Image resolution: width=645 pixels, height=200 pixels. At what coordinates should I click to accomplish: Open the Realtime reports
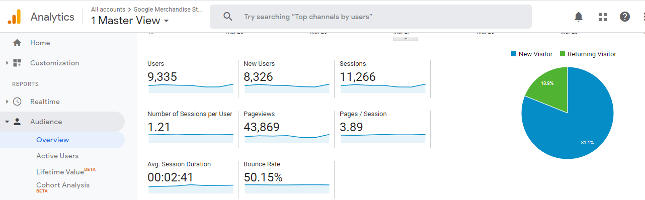(x=45, y=102)
